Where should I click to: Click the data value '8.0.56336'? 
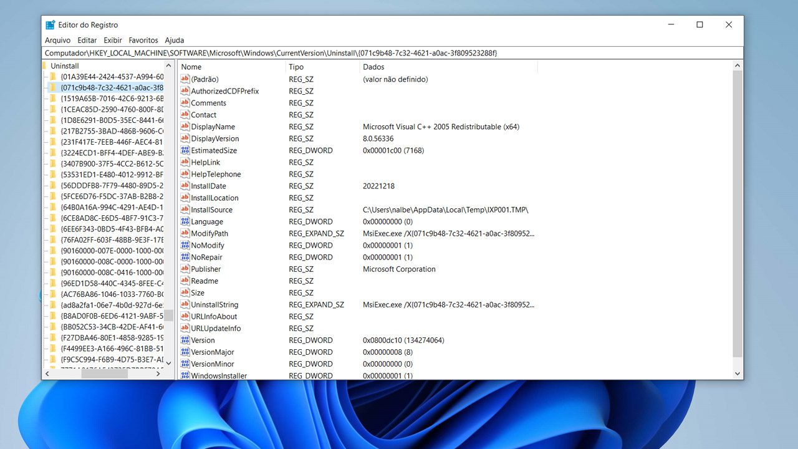[378, 138]
